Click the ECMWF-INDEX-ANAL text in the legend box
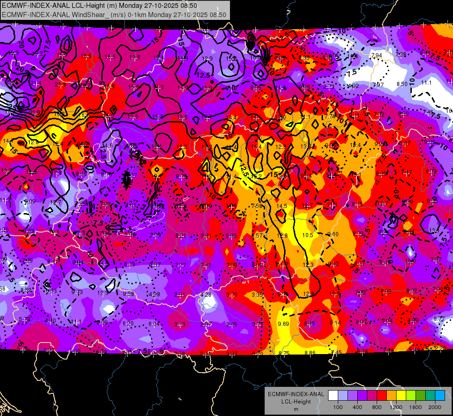 tap(296, 394)
